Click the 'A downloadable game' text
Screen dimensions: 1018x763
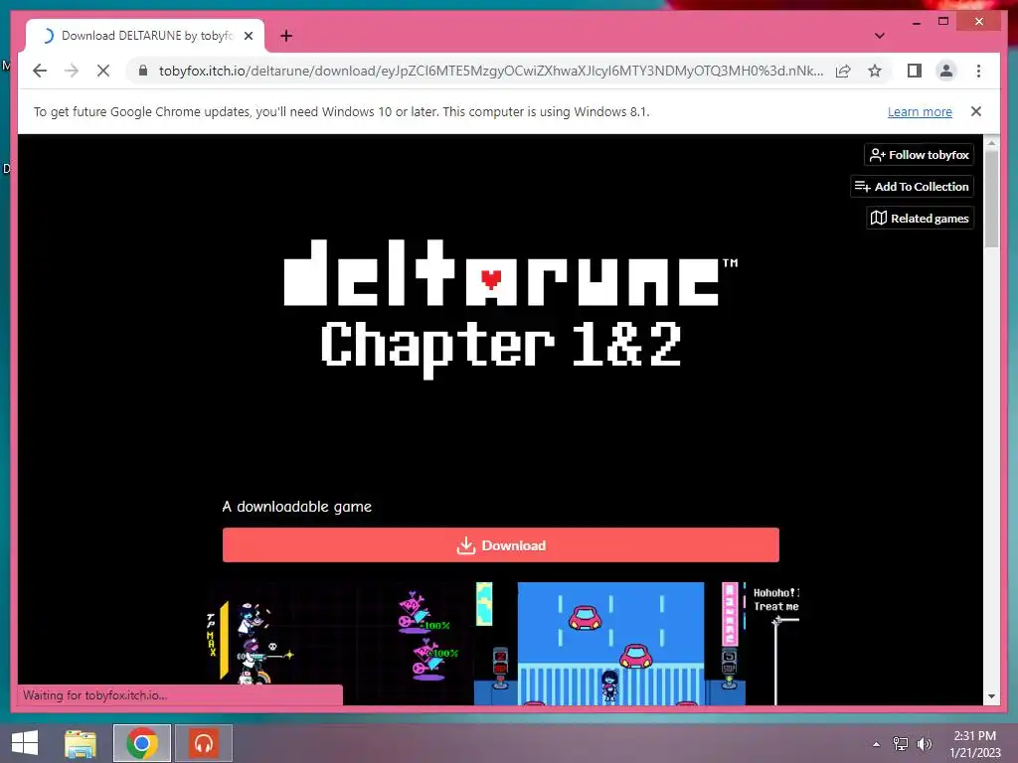pos(296,507)
